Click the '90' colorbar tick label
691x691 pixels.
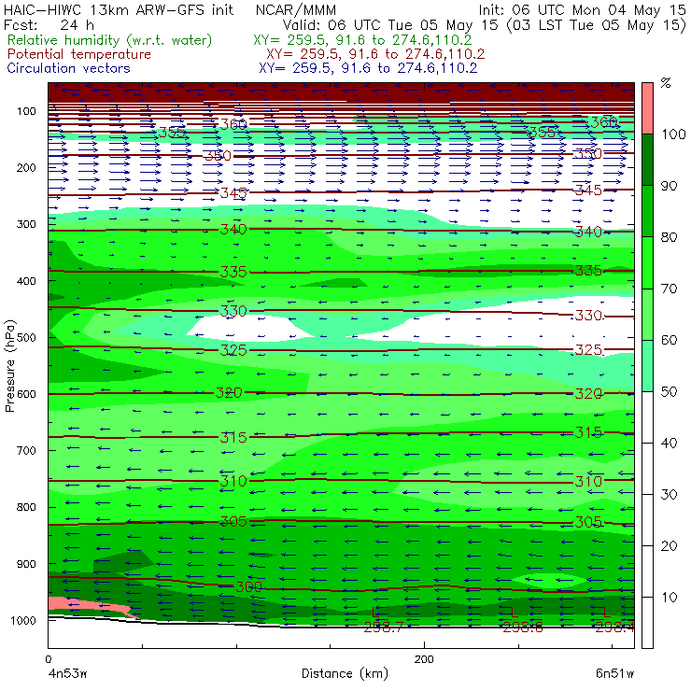click(670, 186)
